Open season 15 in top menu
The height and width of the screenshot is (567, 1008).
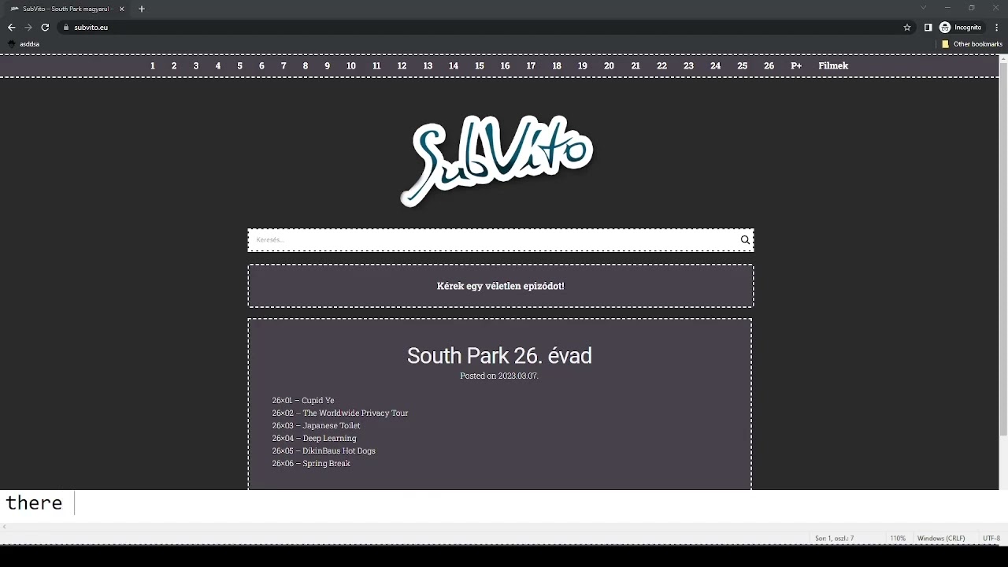click(480, 65)
